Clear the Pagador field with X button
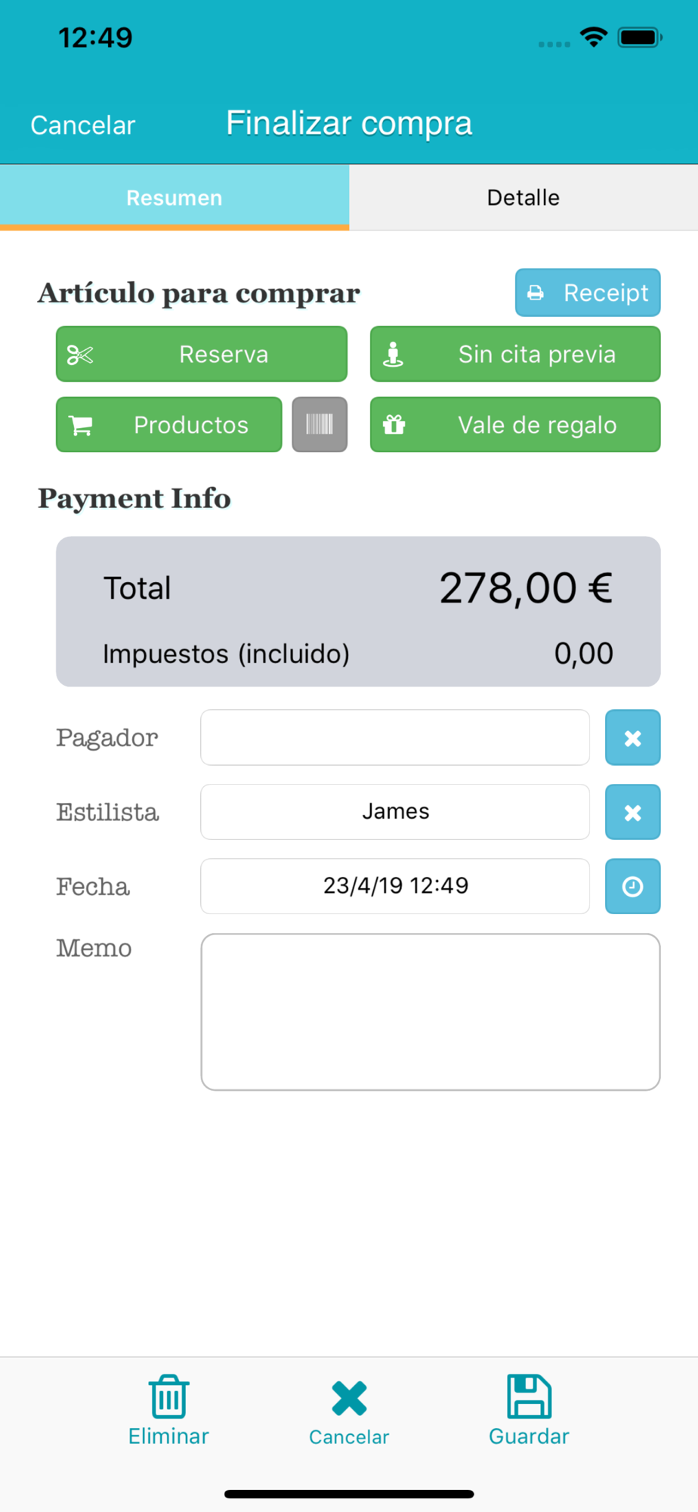Viewport: 698px width, 1512px height. pyautogui.click(x=632, y=737)
